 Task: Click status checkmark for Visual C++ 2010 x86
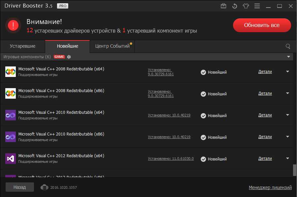point(203,137)
